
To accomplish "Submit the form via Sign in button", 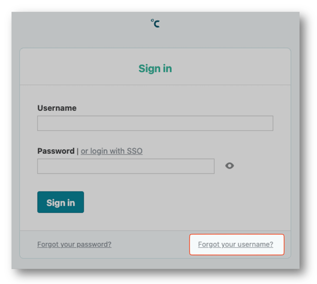I will point(61,202).
